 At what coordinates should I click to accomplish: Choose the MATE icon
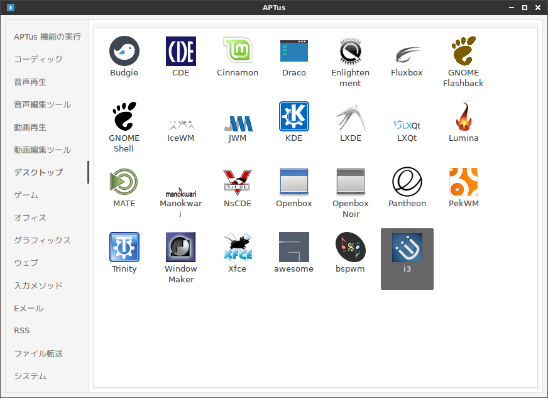tap(124, 182)
